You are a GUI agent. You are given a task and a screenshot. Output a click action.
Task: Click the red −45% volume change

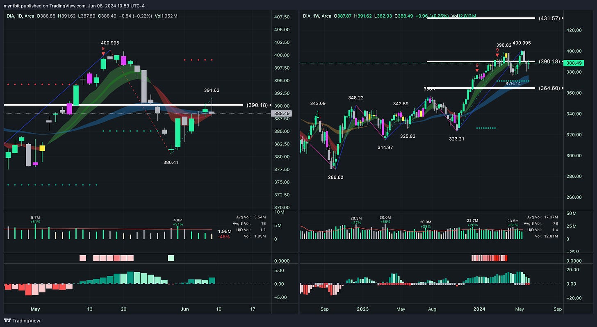tap(224, 236)
